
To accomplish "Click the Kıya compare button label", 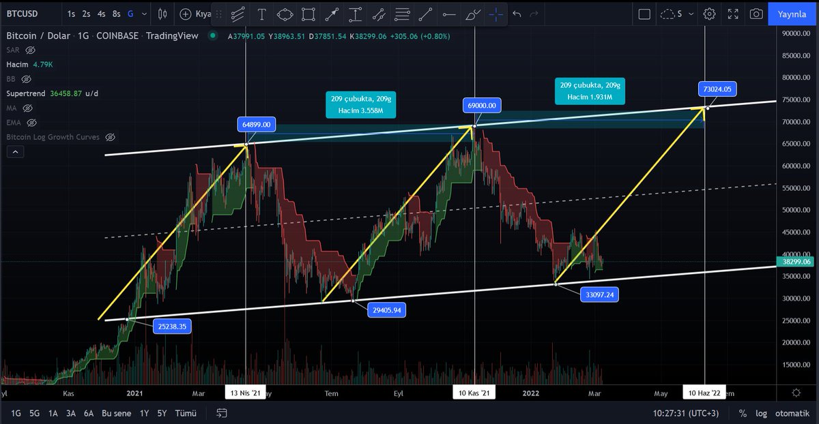I will click(203, 14).
